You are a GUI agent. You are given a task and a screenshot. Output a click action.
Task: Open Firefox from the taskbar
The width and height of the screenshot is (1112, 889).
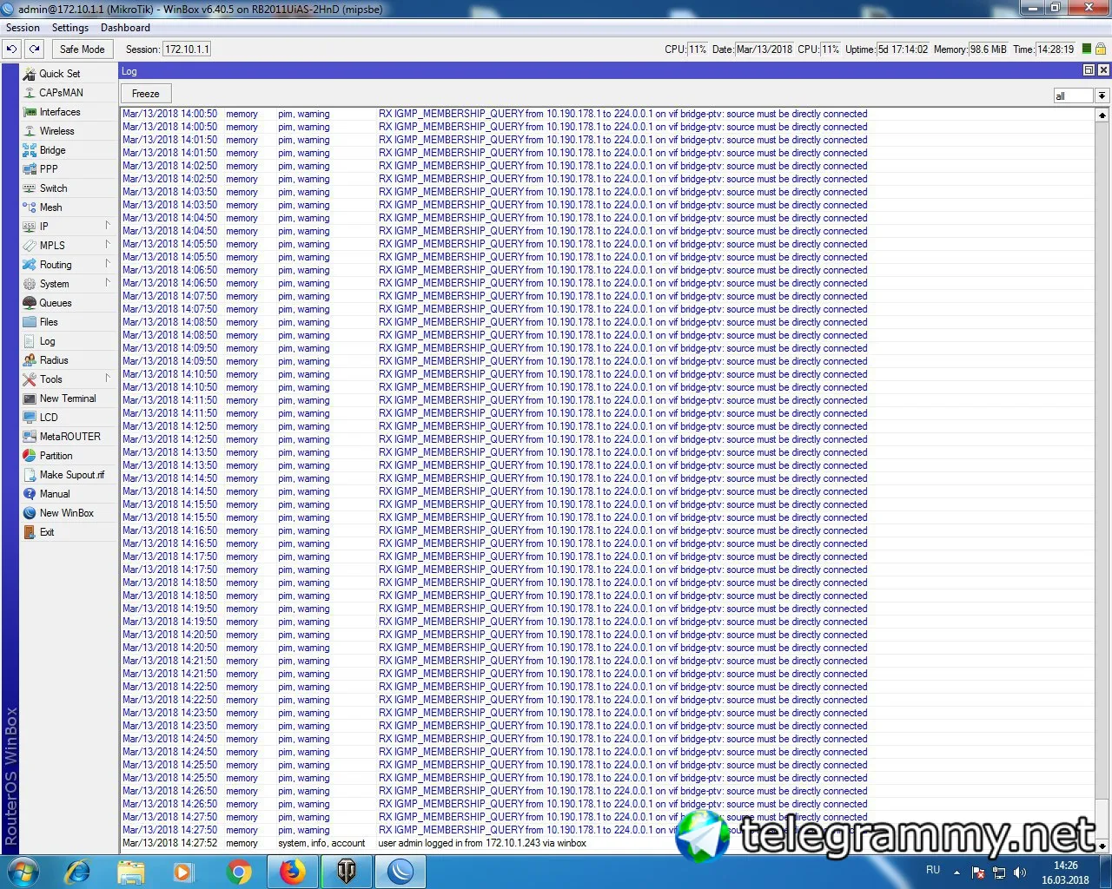(x=293, y=871)
